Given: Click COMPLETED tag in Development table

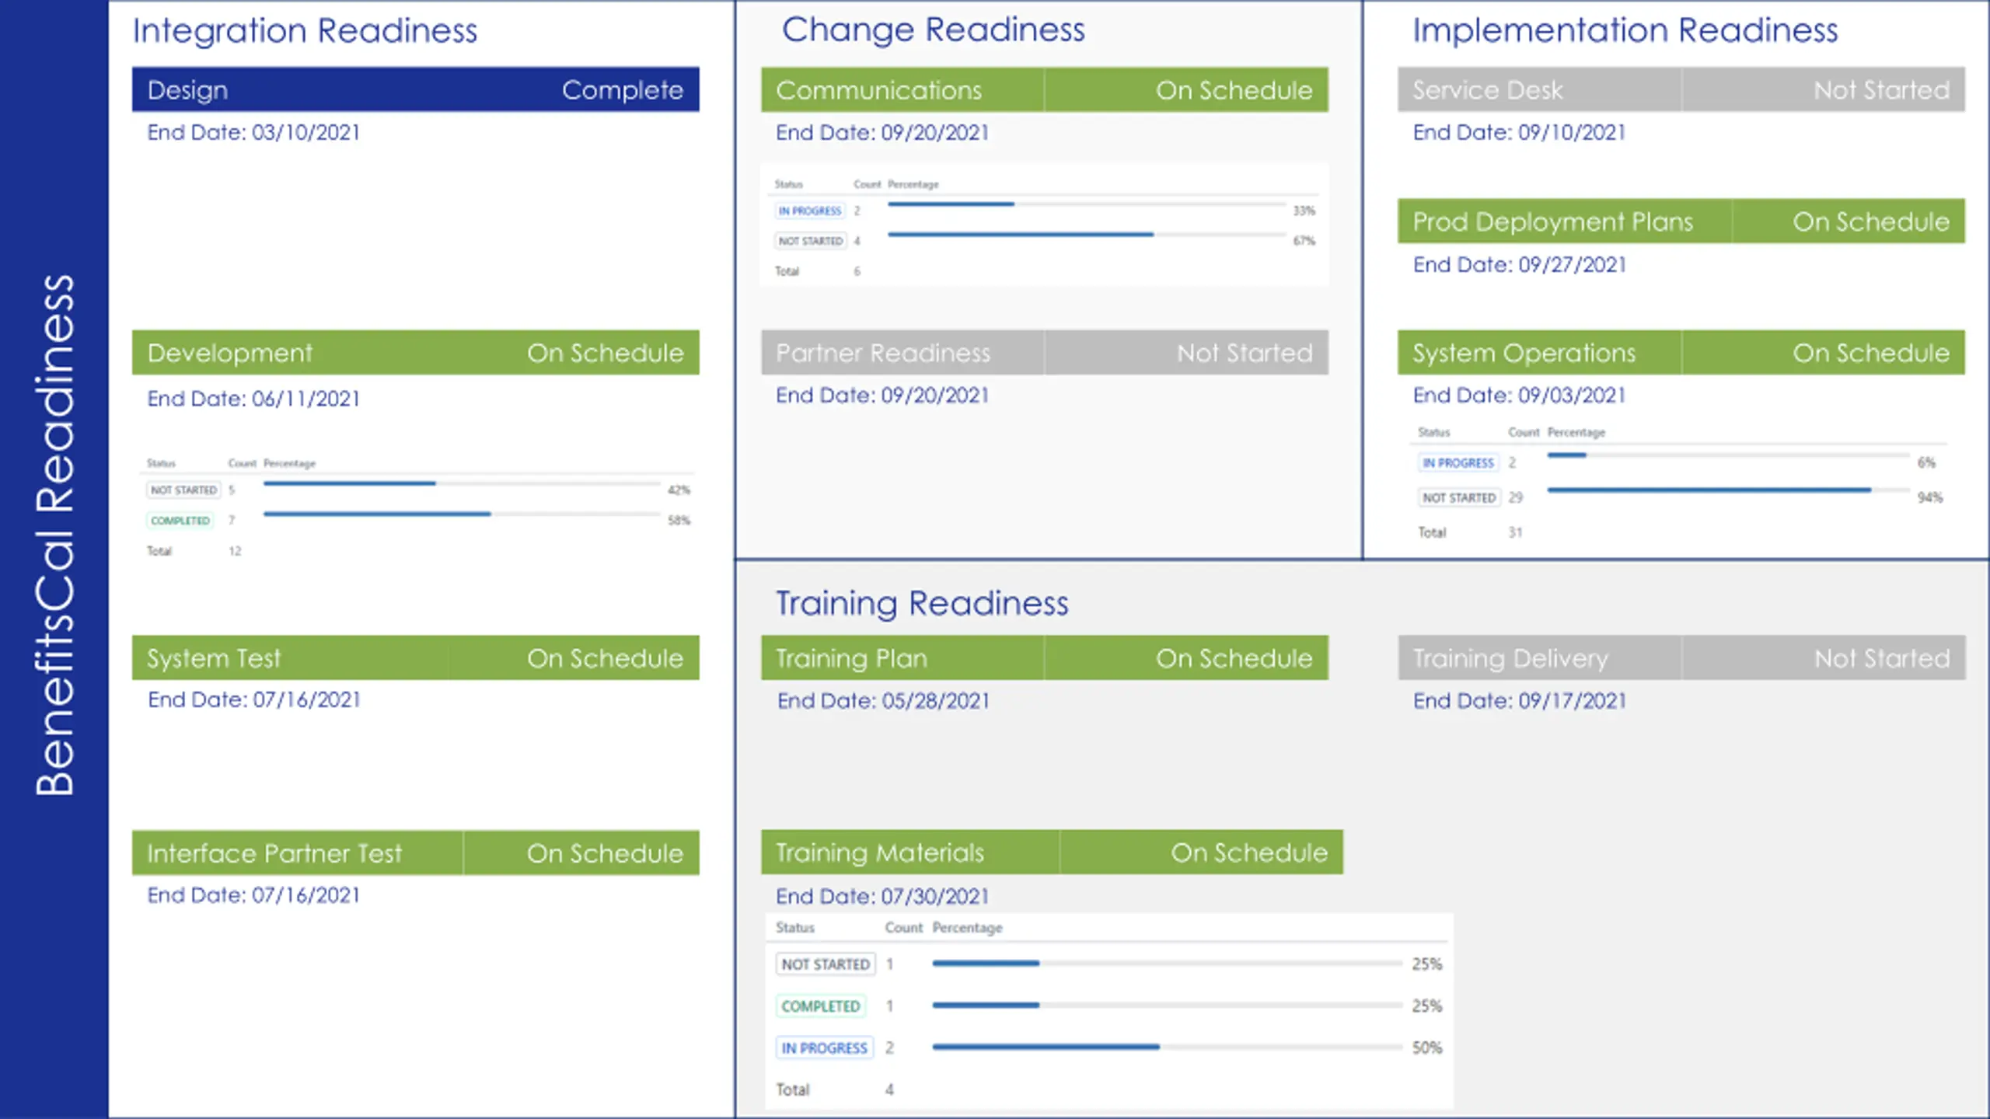Looking at the screenshot, I should 180,521.
